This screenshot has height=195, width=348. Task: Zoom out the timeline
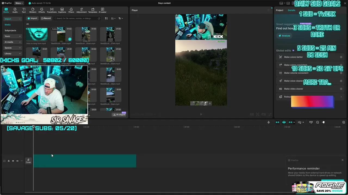(x=318, y=122)
